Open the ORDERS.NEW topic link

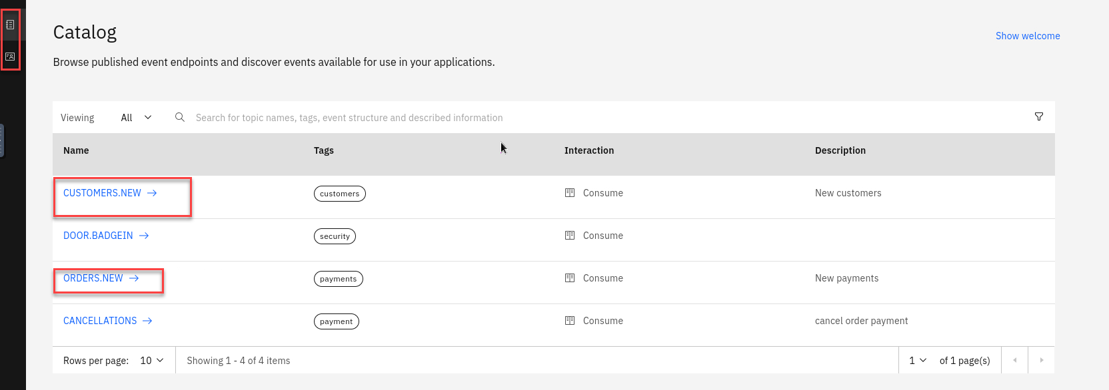tap(93, 278)
